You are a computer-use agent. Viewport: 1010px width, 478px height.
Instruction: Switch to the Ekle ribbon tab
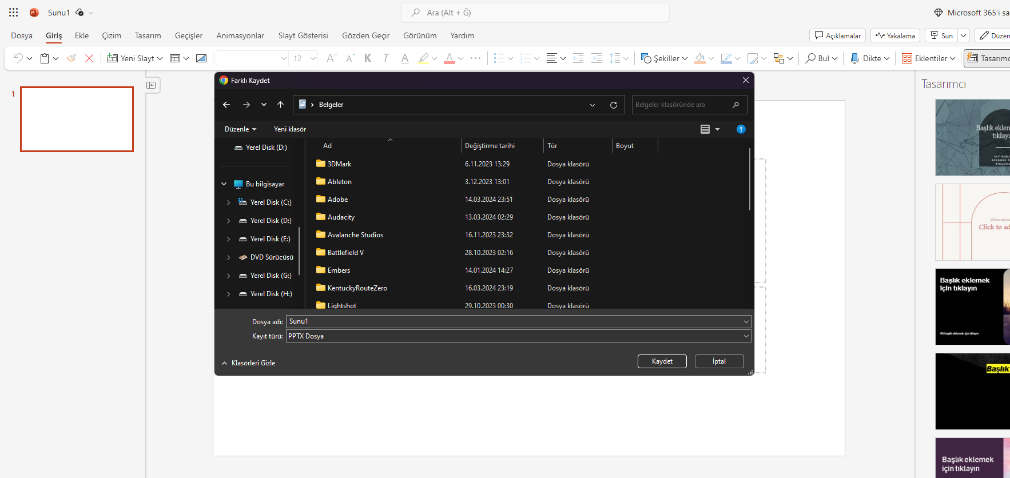(x=82, y=35)
